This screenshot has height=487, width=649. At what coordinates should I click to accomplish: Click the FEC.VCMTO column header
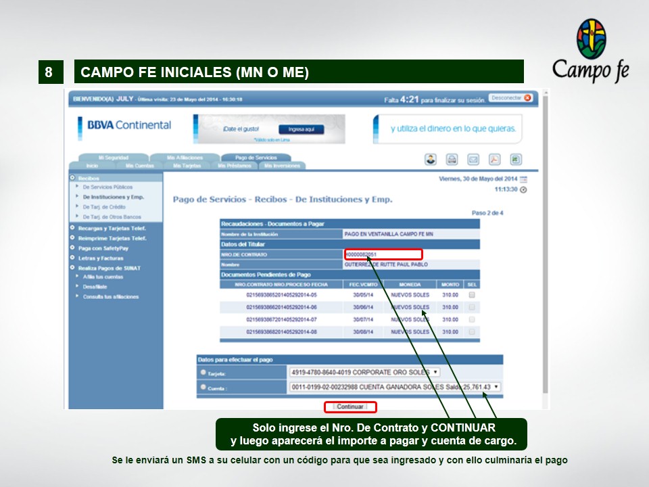(x=363, y=285)
